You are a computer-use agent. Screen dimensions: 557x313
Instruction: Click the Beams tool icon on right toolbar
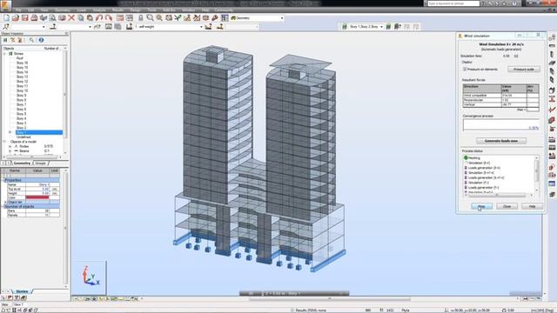(552, 46)
